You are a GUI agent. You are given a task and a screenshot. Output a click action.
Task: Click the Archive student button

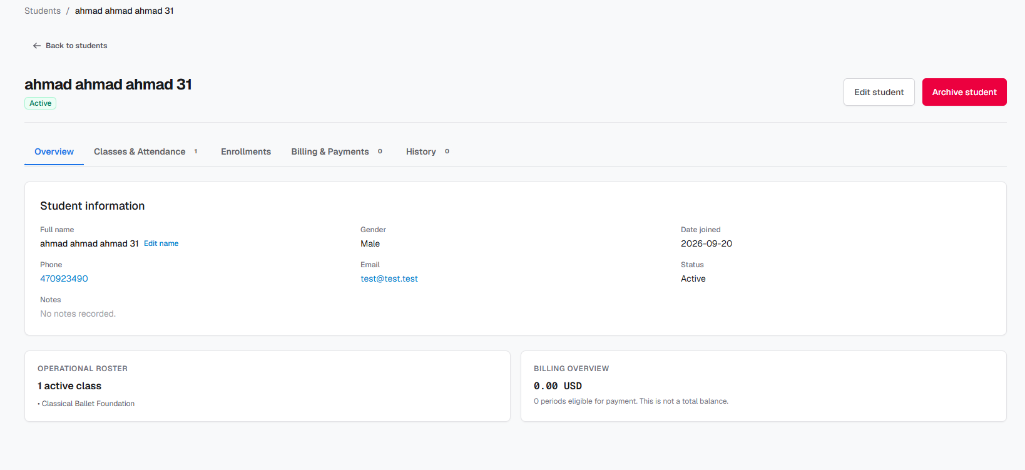964,92
